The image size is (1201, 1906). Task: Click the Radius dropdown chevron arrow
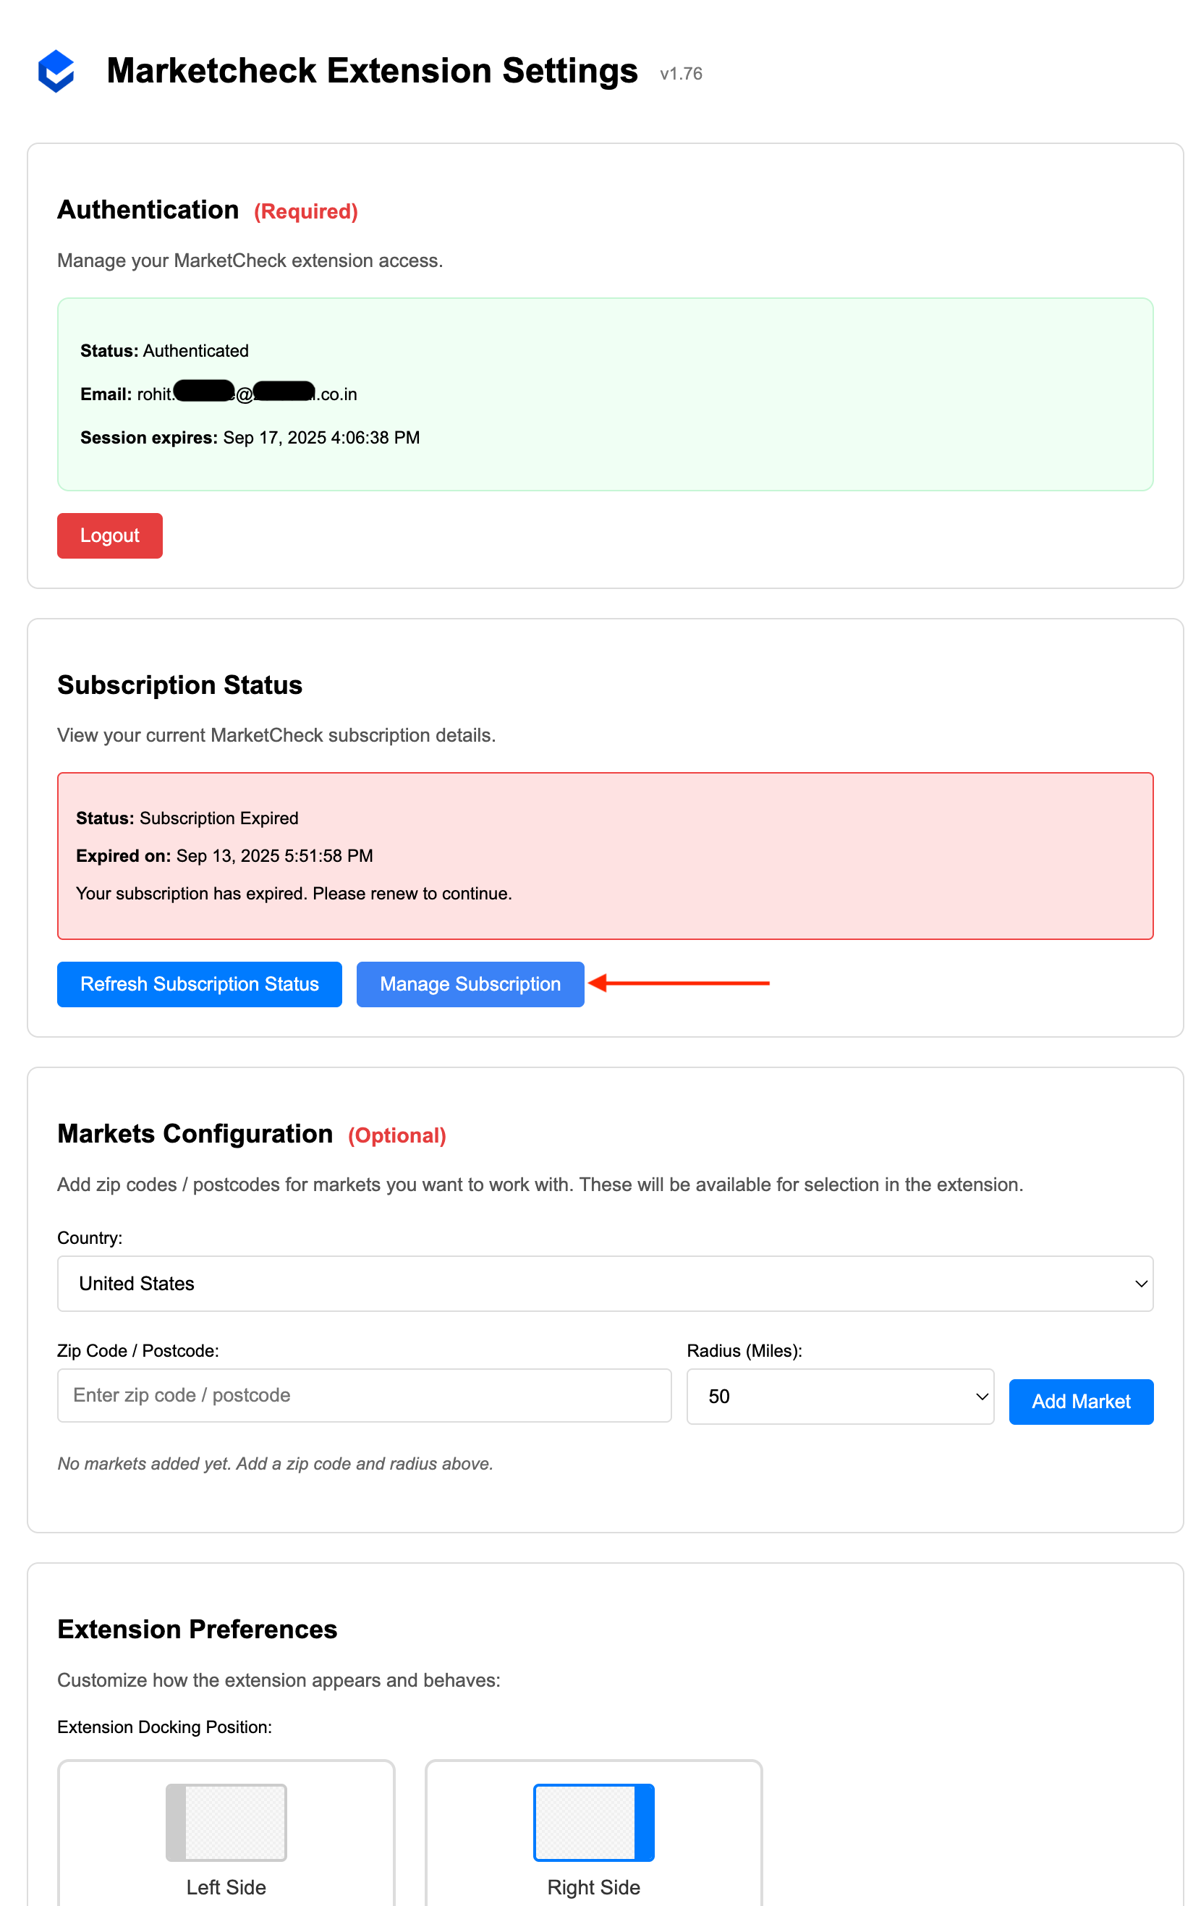(x=981, y=1397)
